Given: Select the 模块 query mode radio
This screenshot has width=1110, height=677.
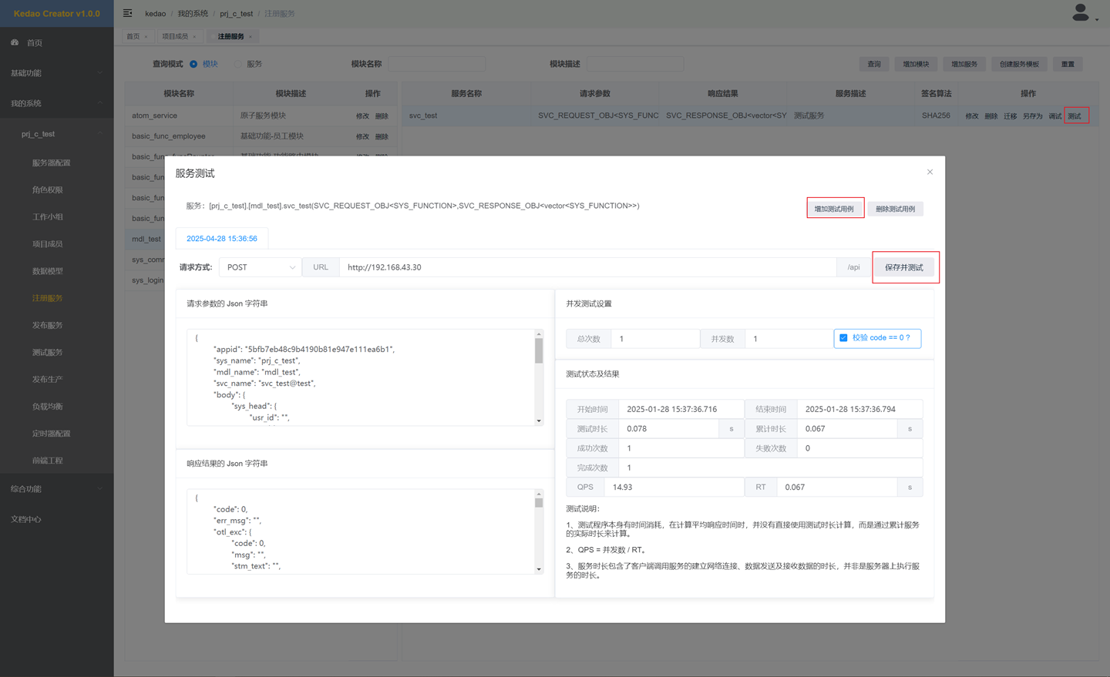Looking at the screenshot, I should pos(193,64).
